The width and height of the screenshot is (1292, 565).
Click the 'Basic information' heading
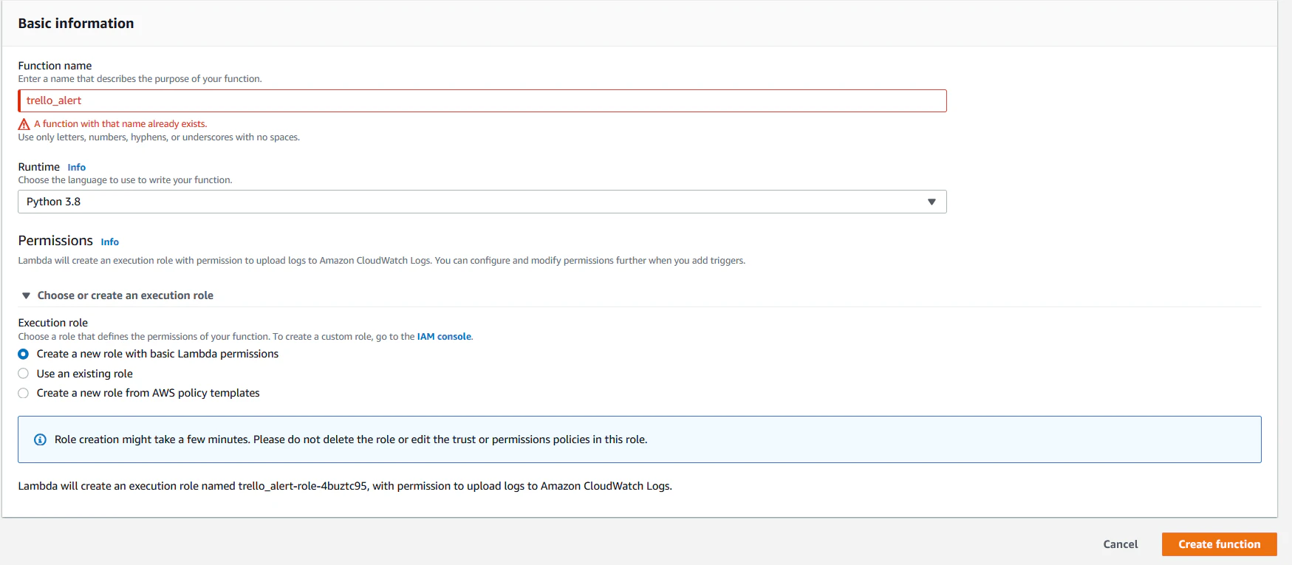click(x=76, y=24)
